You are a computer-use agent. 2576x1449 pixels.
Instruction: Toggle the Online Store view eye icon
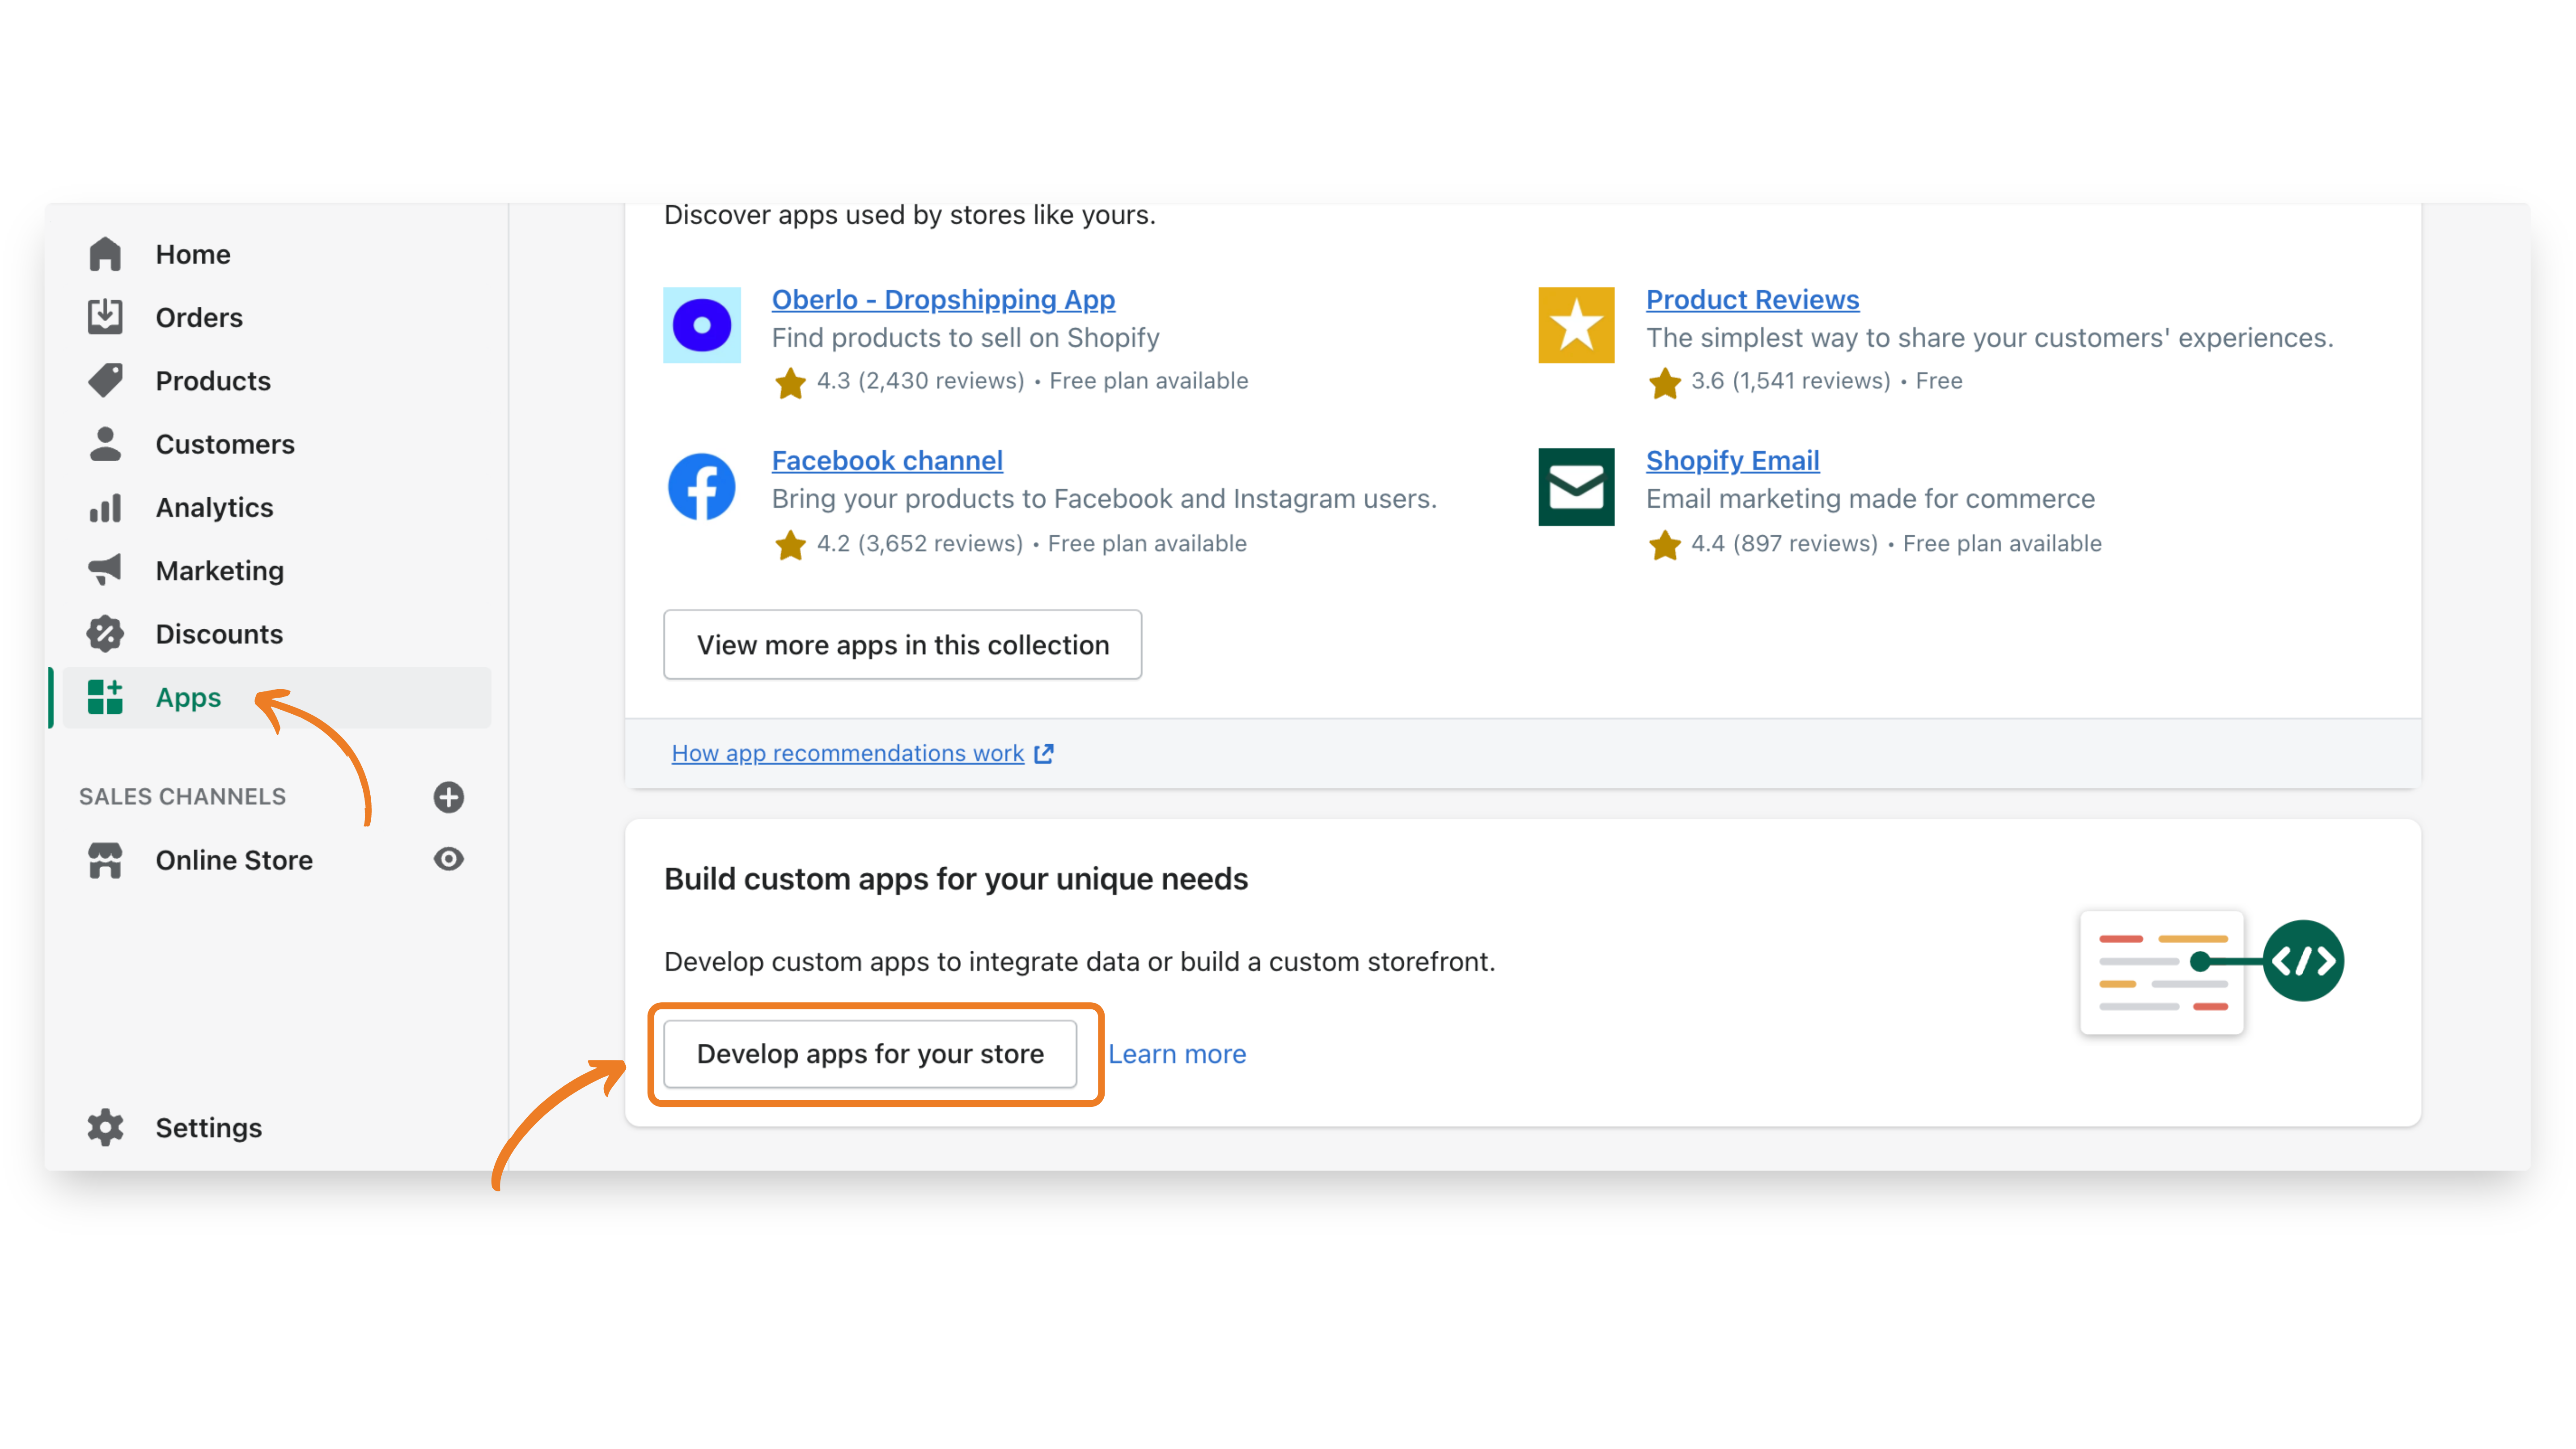[x=448, y=859]
